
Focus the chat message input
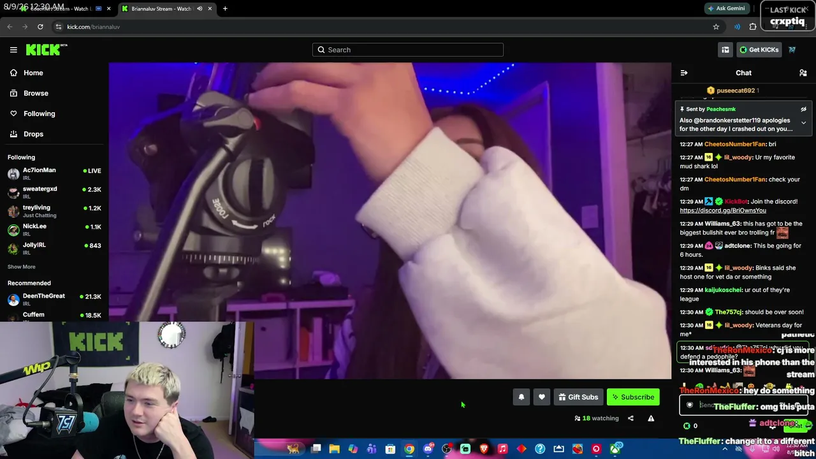(x=743, y=405)
